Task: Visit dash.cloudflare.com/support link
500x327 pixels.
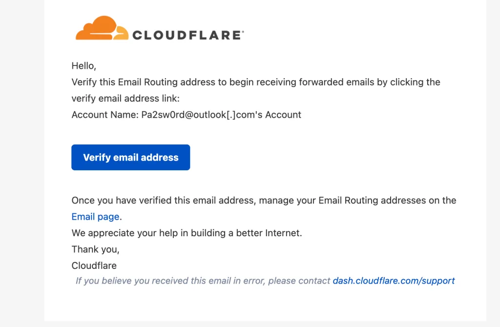Action: click(393, 281)
